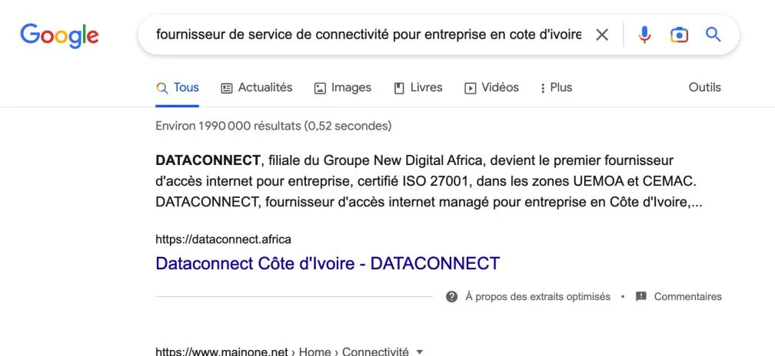This screenshot has height=356, width=775.
Task: Click the magnifier icon on Tous tab
Action: point(161,88)
